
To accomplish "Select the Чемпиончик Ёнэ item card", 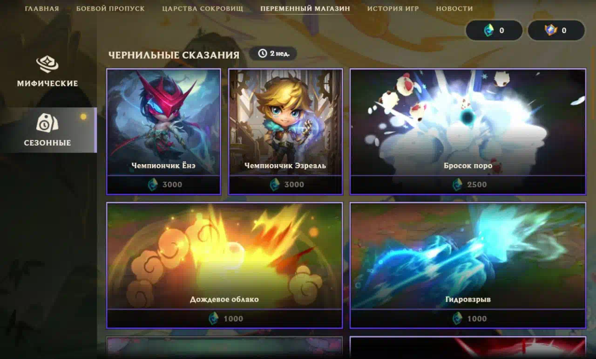I will click(x=163, y=131).
